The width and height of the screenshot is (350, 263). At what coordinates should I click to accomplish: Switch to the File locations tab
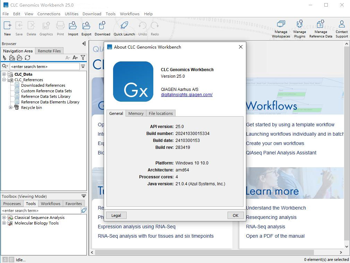tap(161, 113)
